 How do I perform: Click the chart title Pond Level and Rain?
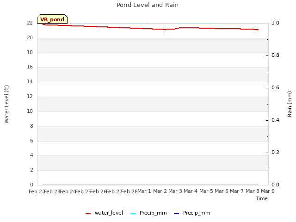pos(148,5)
